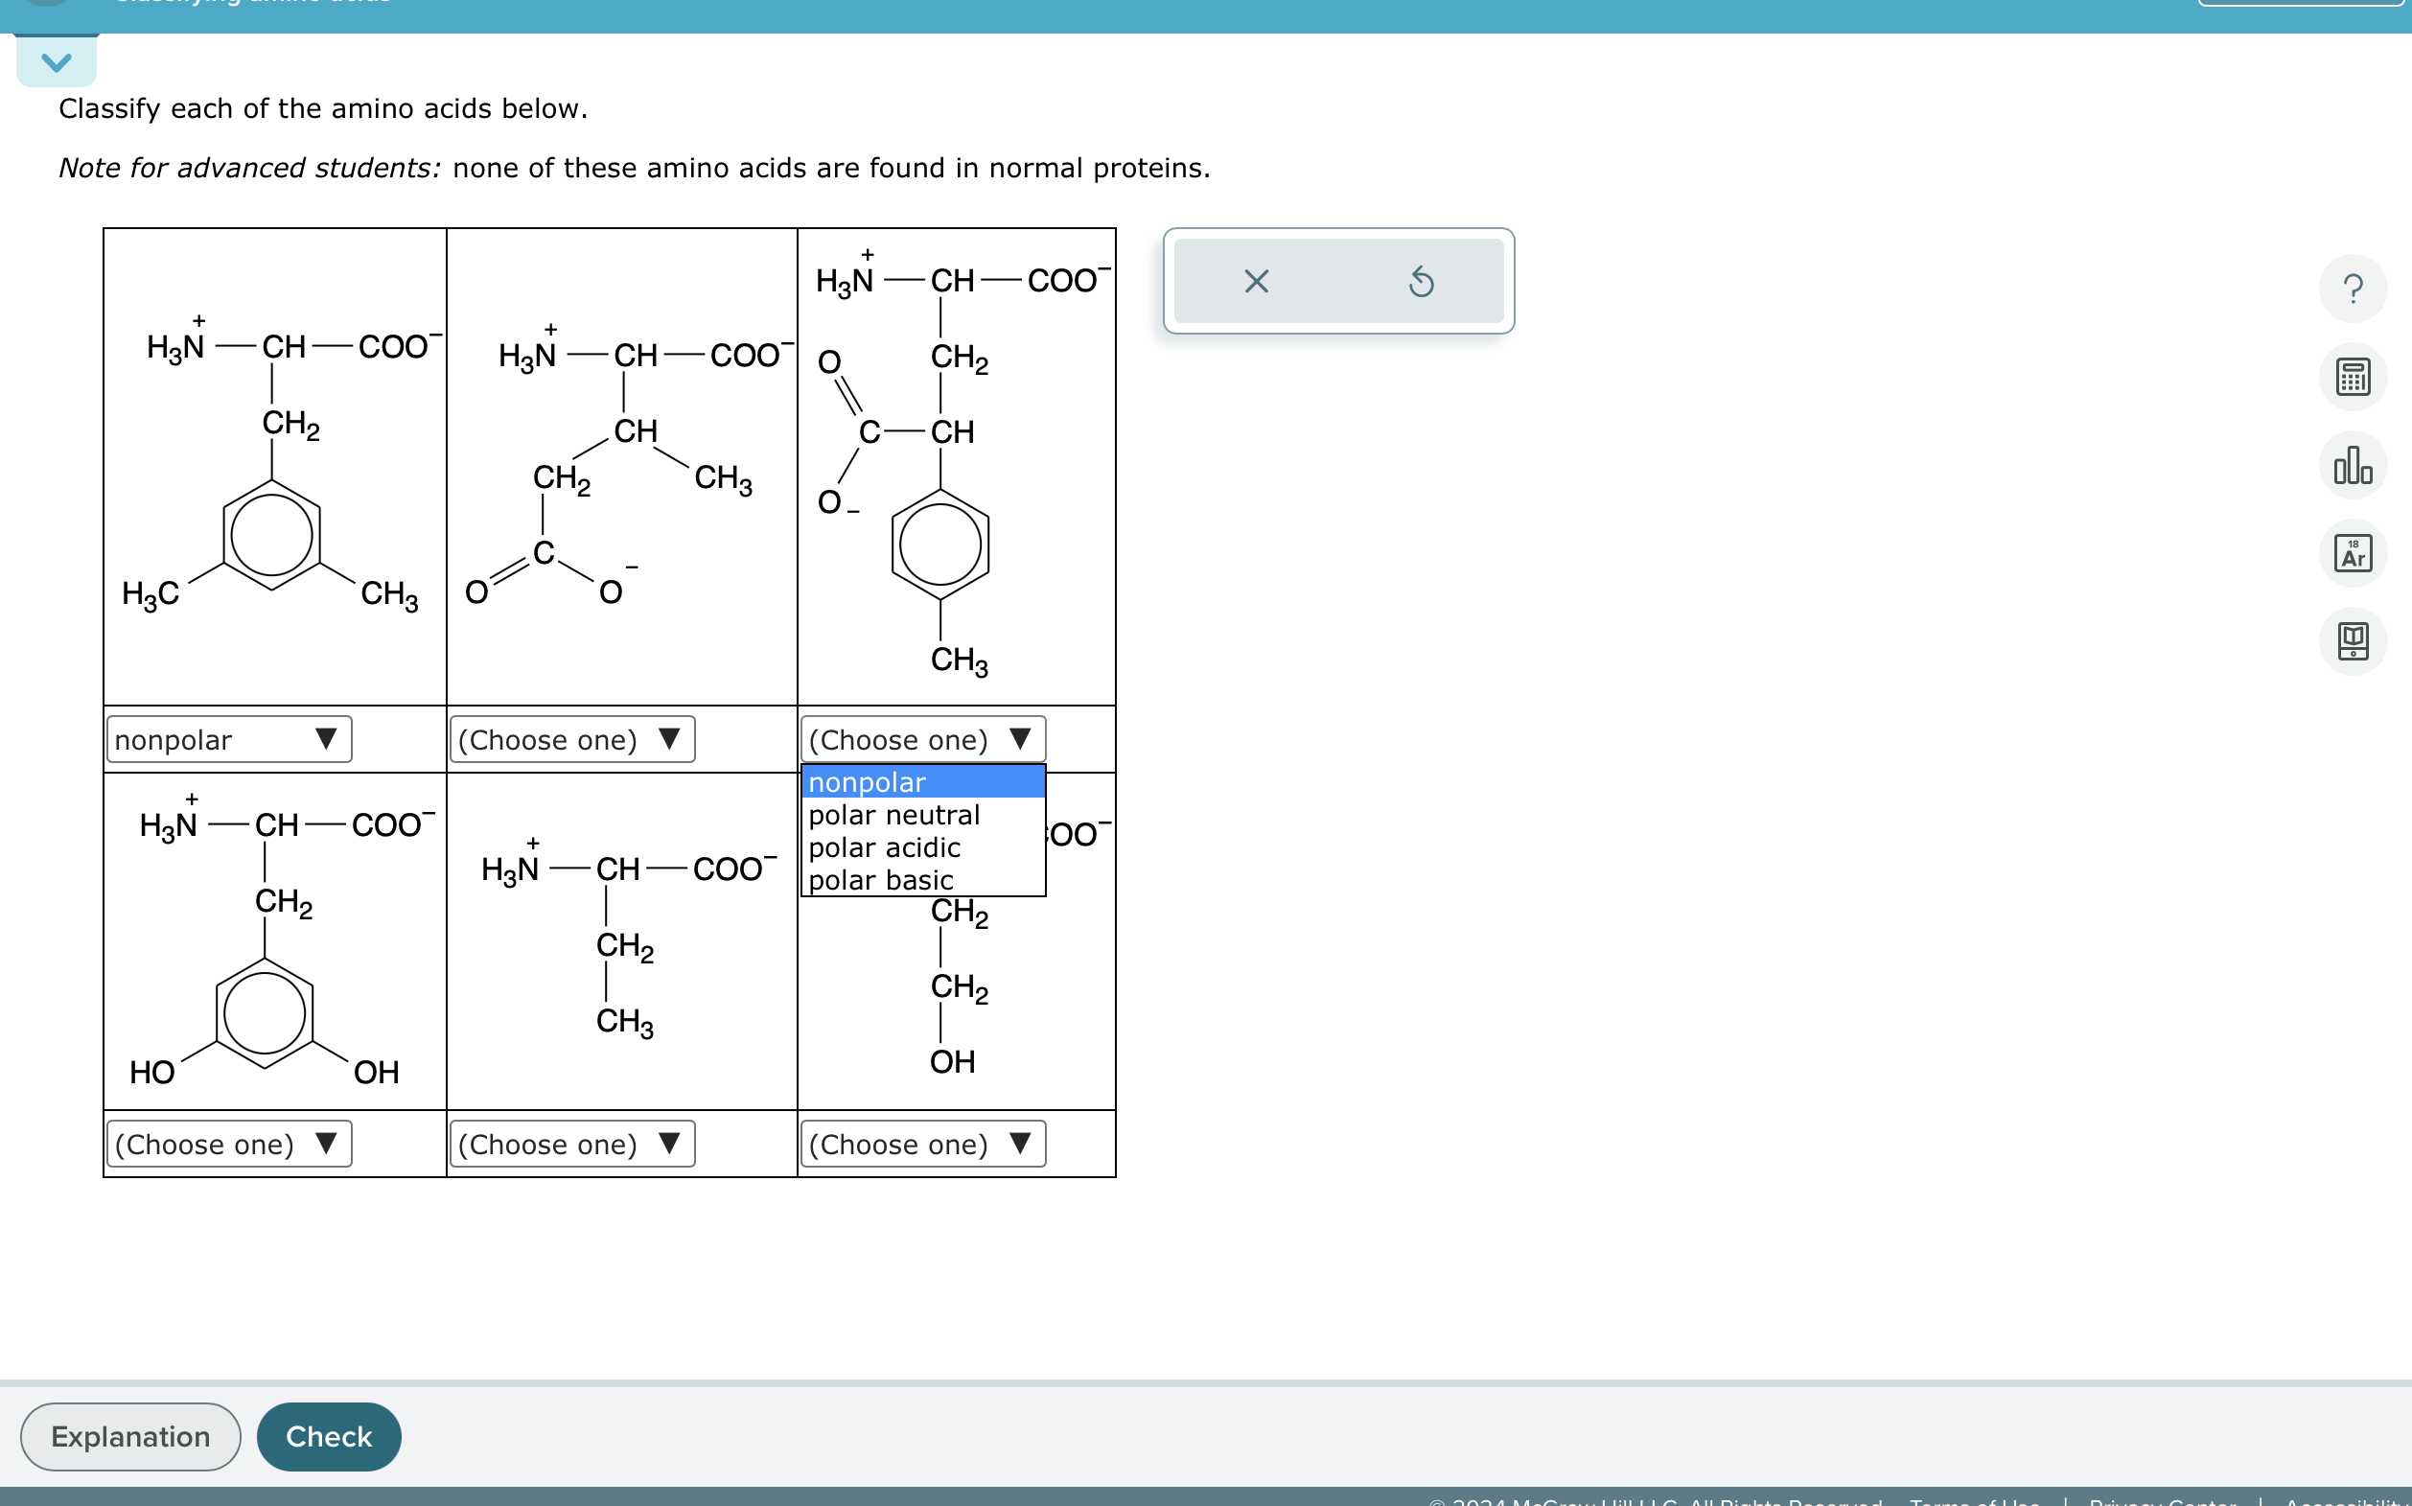Viewport: 2412px width, 1506px height.
Task: Open the bottom-left Choose one dropdown
Action: pyautogui.click(x=228, y=1144)
